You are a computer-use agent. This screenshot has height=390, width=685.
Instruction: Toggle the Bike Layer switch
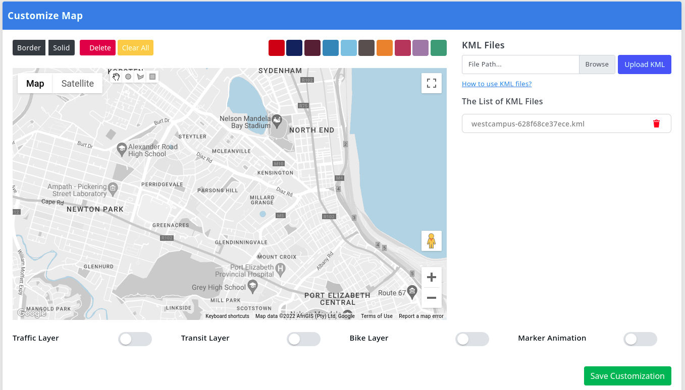pyautogui.click(x=472, y=339)
